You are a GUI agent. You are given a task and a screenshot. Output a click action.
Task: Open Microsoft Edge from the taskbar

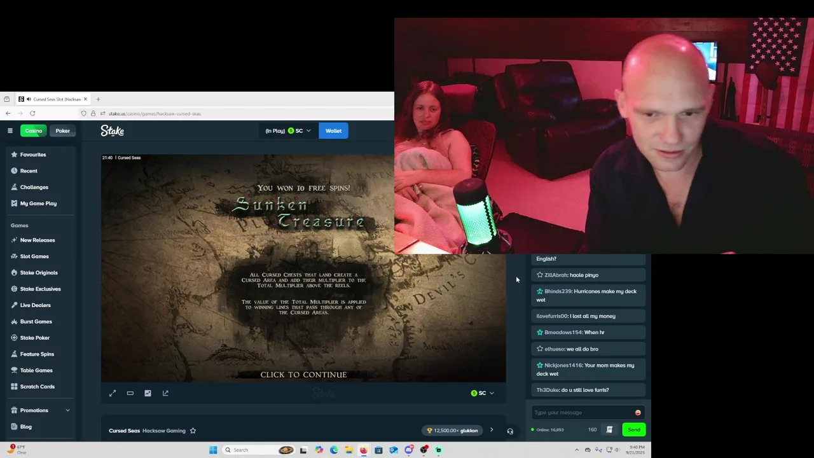tap(334, 450)
